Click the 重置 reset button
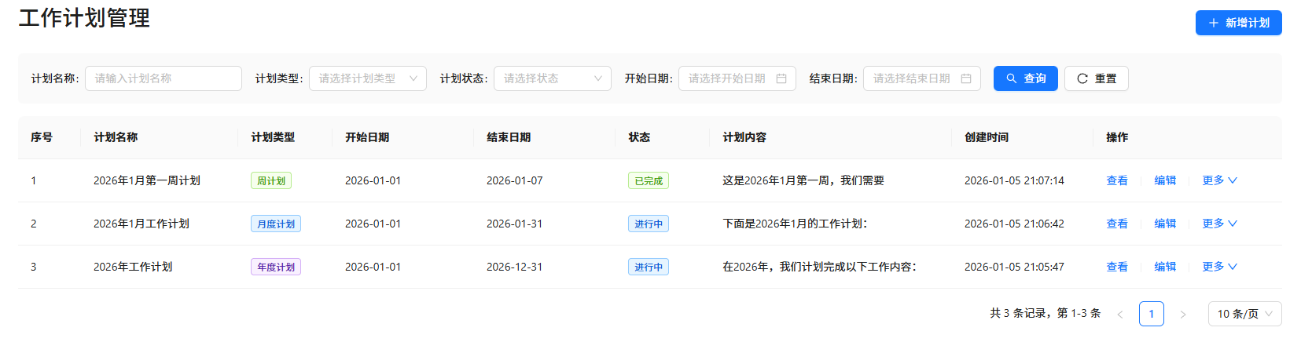 point(1096,78)
